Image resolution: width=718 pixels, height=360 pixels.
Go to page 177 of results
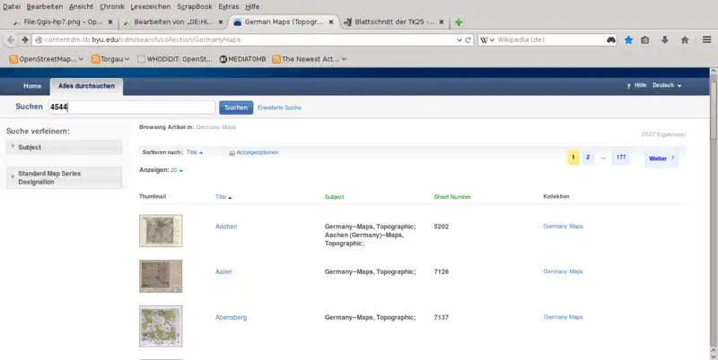[x=621, y=158]
